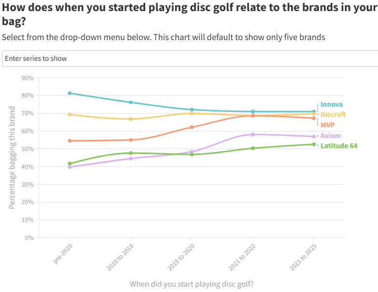
Task: Click Latitude 64 point at 2010 to 2018
Action: point(131,153)
